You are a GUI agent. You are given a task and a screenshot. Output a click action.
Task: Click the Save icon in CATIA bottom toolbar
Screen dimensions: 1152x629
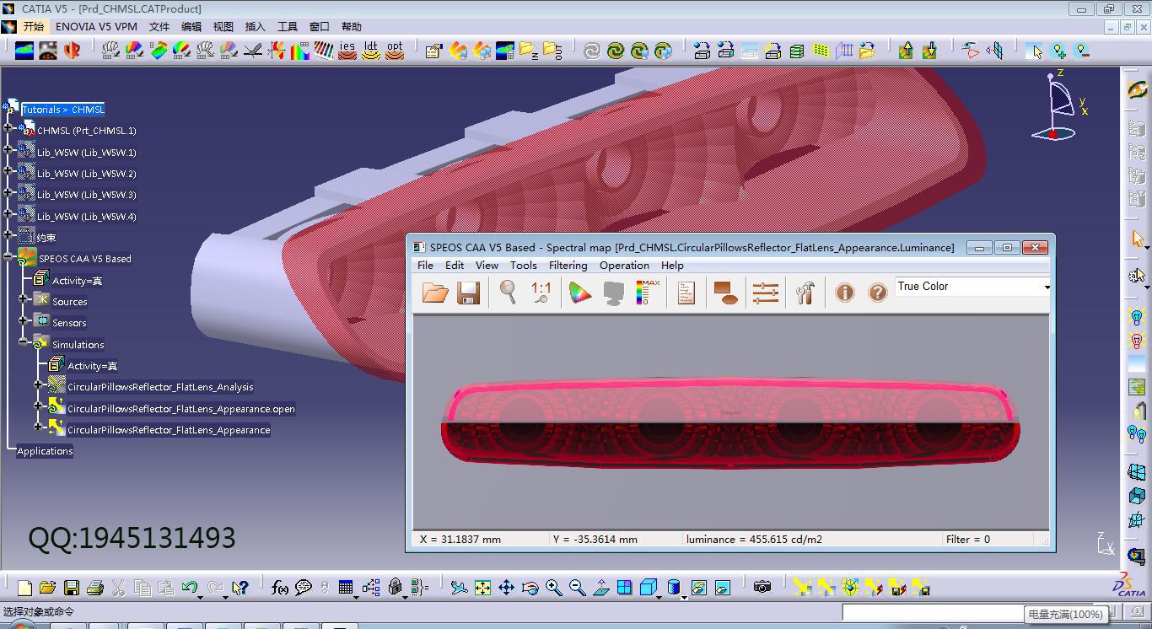click(x=72, y=588)
